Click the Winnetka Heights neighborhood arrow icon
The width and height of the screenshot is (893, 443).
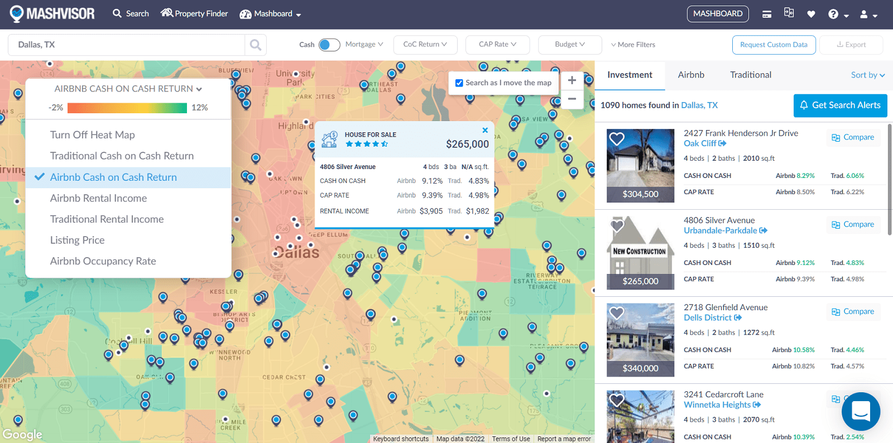pyautogui.click(x=757, y=405)
